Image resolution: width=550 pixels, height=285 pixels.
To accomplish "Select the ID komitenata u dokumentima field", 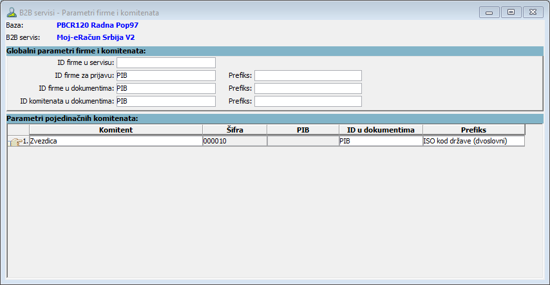I will click(x=166, y=101).
